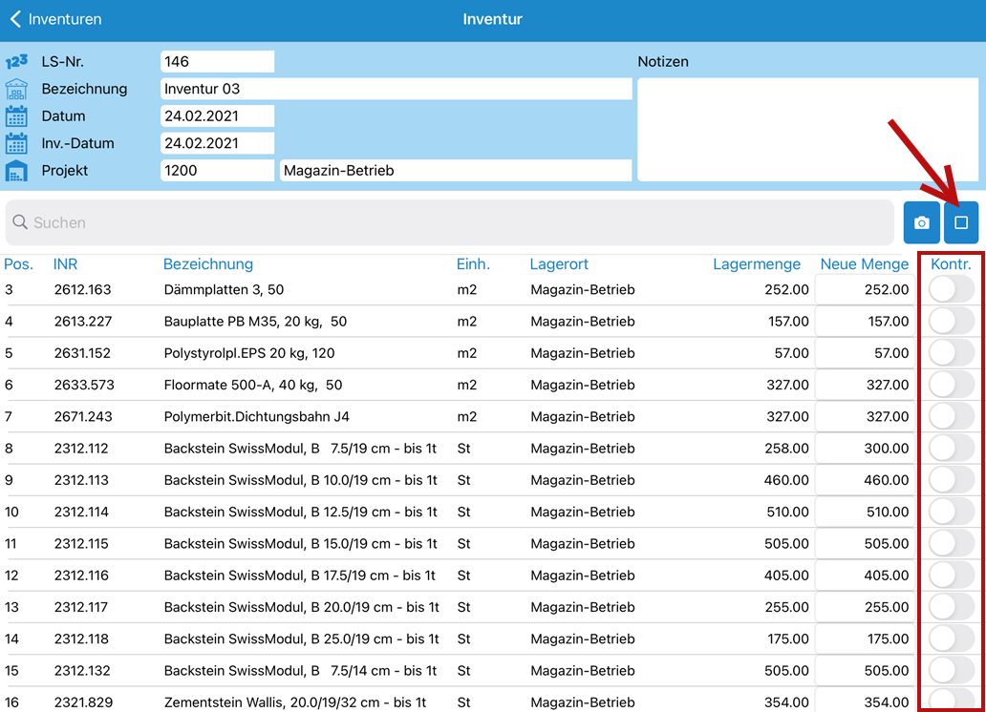Edit the new quantity field showing 300.00
The image size is (986, 712).
point(865,449)
